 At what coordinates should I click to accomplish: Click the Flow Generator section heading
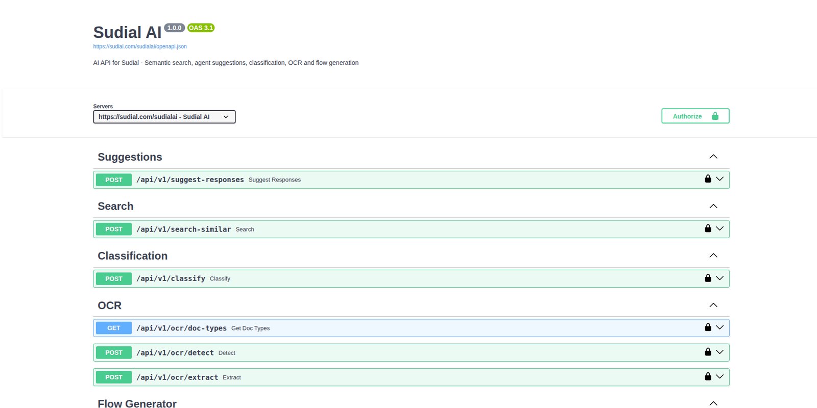pyautogui.click(x=137, y=403)
